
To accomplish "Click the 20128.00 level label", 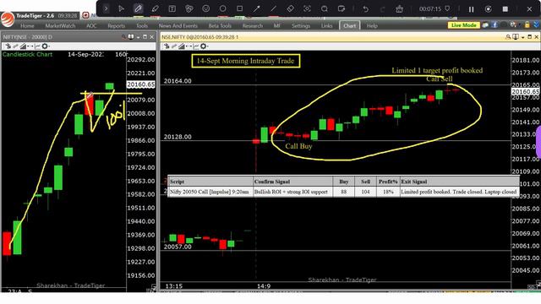I will (x=178, y=137).
